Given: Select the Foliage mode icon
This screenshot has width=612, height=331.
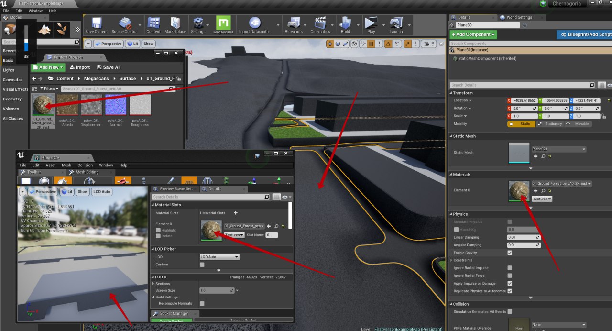Looking at the screenshot, I should (61, 30).
